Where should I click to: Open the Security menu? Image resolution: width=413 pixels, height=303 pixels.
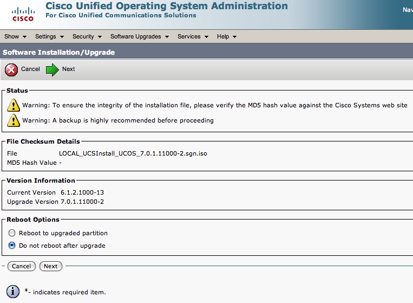coord(87,36)
